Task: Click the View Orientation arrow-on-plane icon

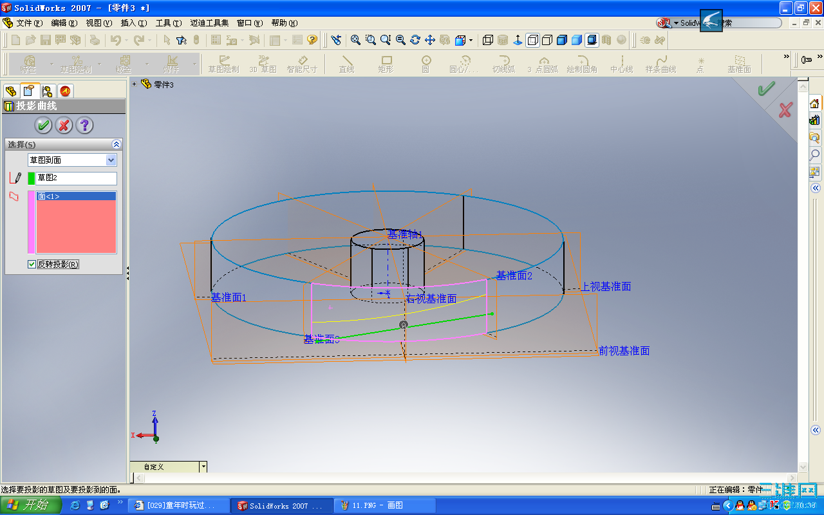Action: click(x=518, y=40)
